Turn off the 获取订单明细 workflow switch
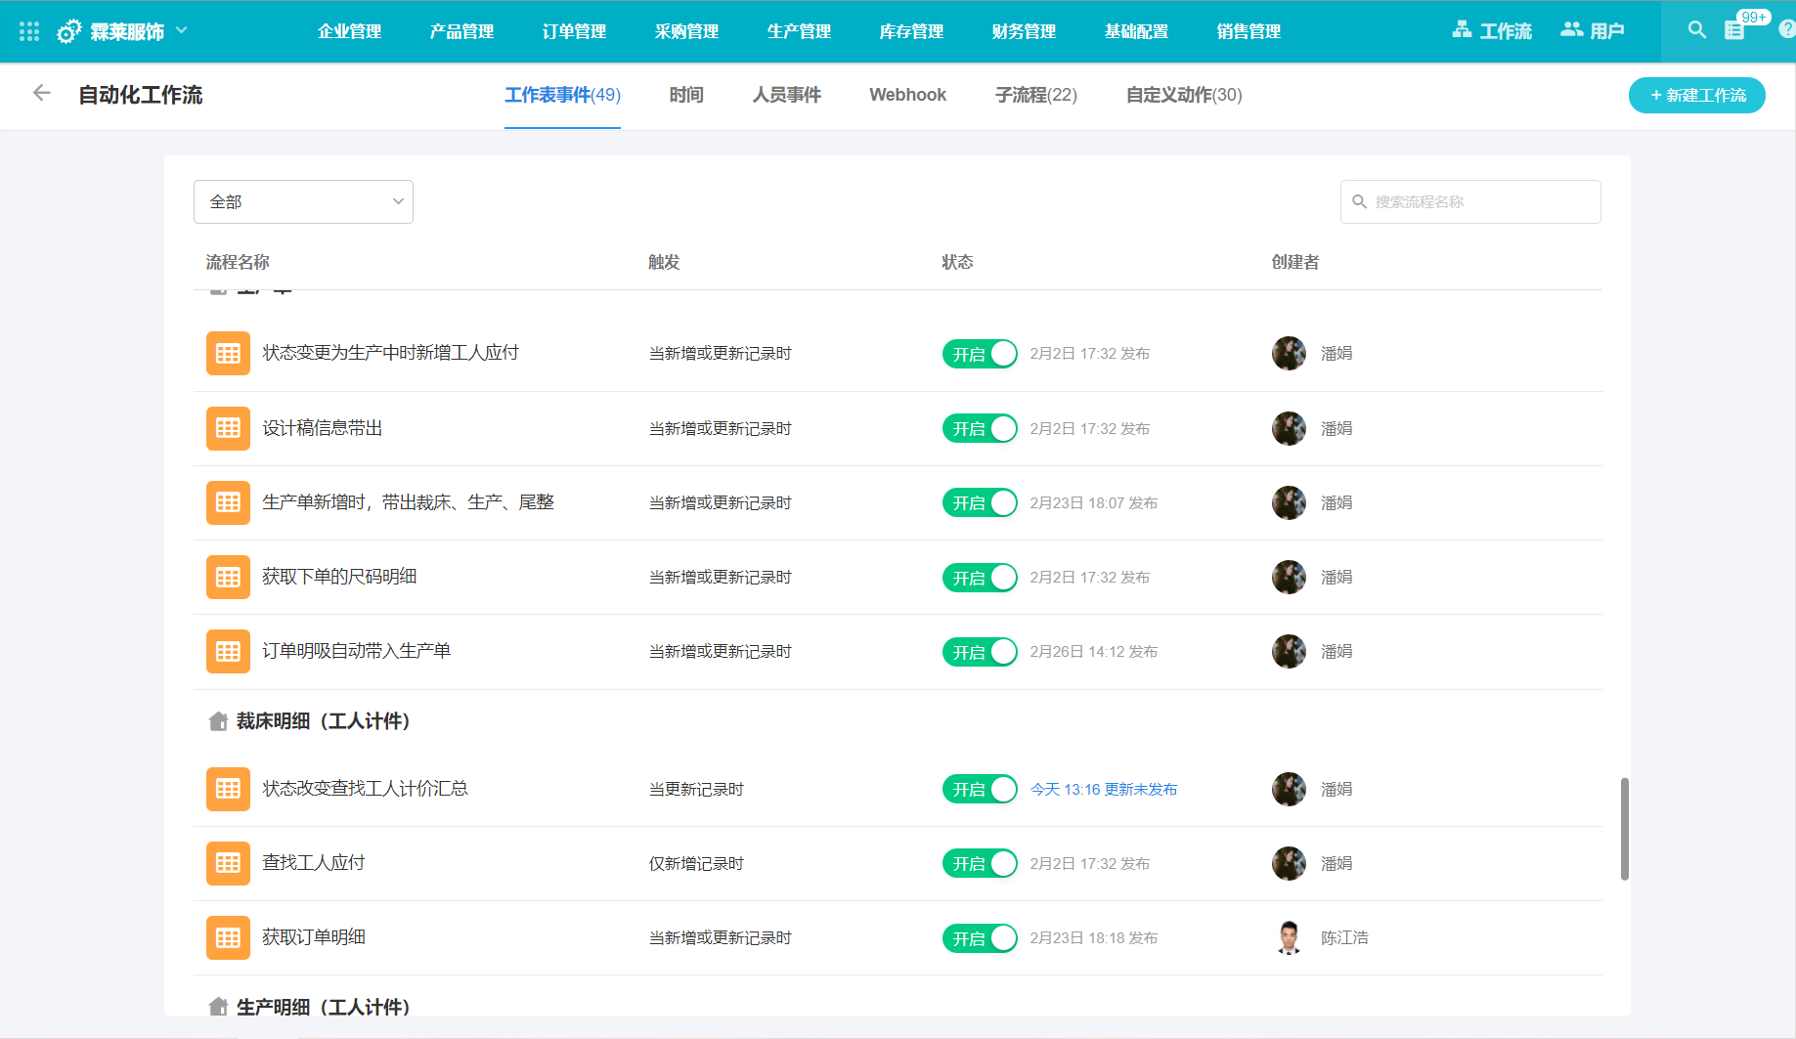This screenshot has height=1039, width=1796. (x=980, y=938)
